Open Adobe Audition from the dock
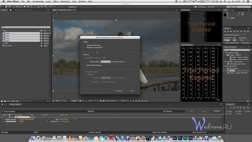This screenshot has width=252, height=142. [185, 138]
